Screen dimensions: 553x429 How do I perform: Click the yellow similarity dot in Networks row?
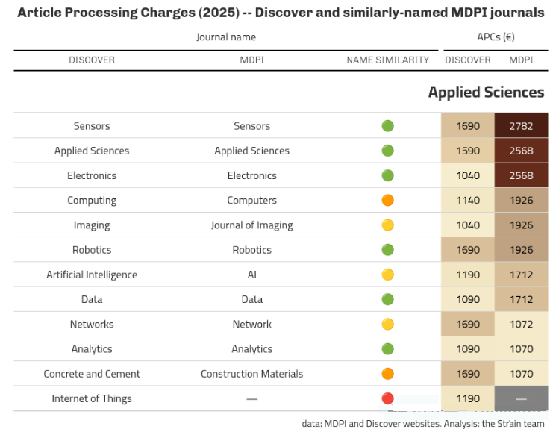point(387,324)
